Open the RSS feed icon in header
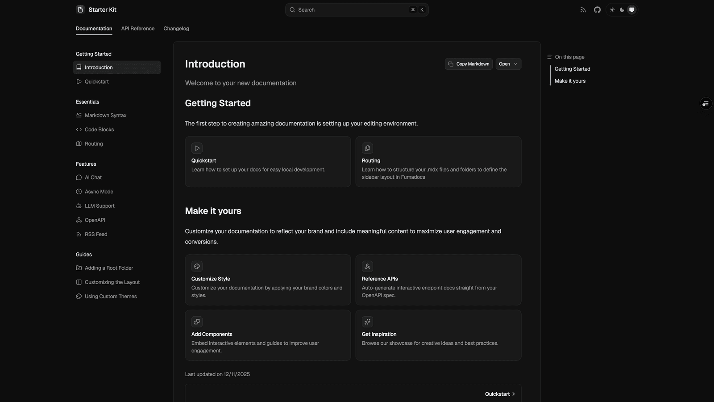 (583, 10)
